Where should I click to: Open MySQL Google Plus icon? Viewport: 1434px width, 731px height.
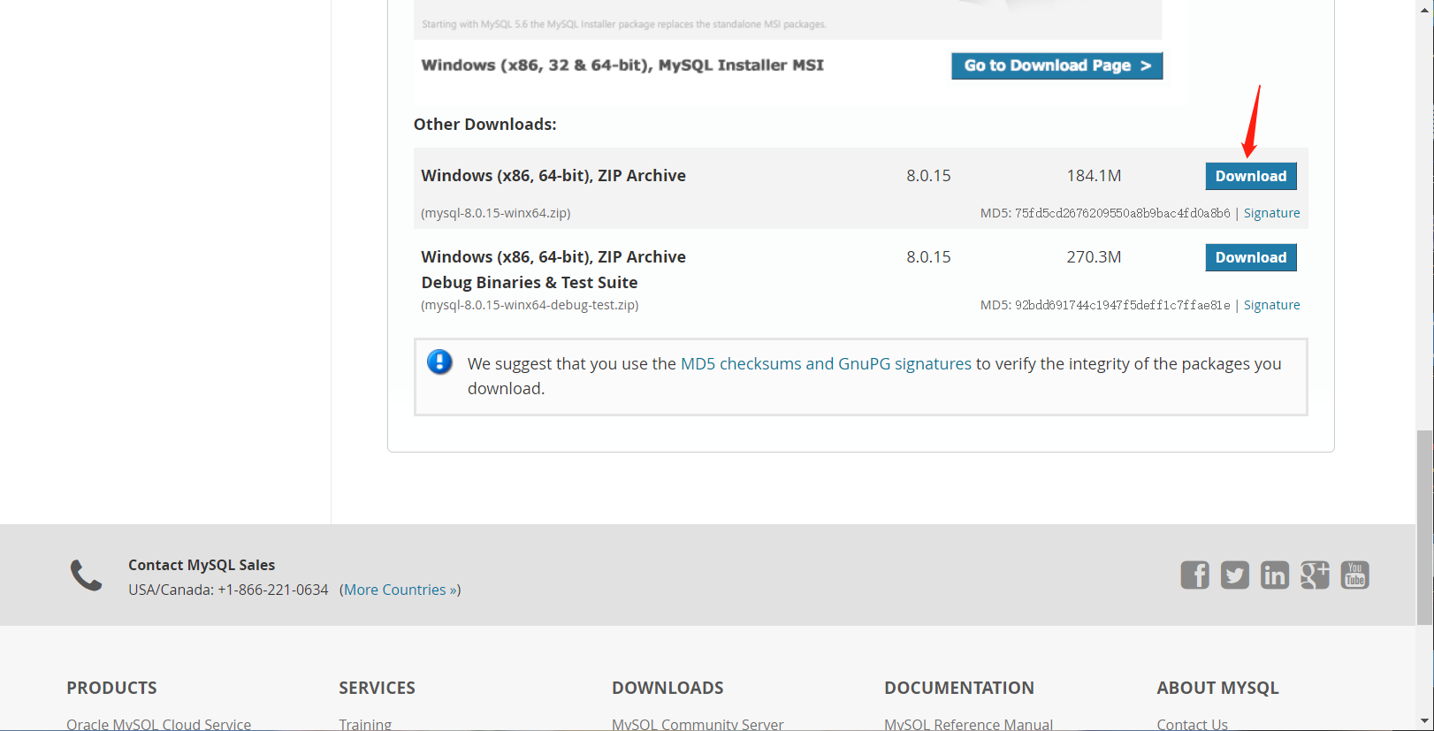point(1315,575)
